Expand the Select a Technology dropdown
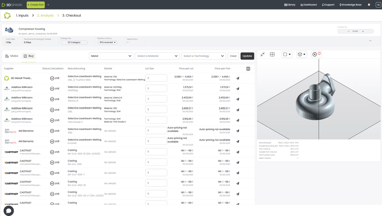 (204, 56)
